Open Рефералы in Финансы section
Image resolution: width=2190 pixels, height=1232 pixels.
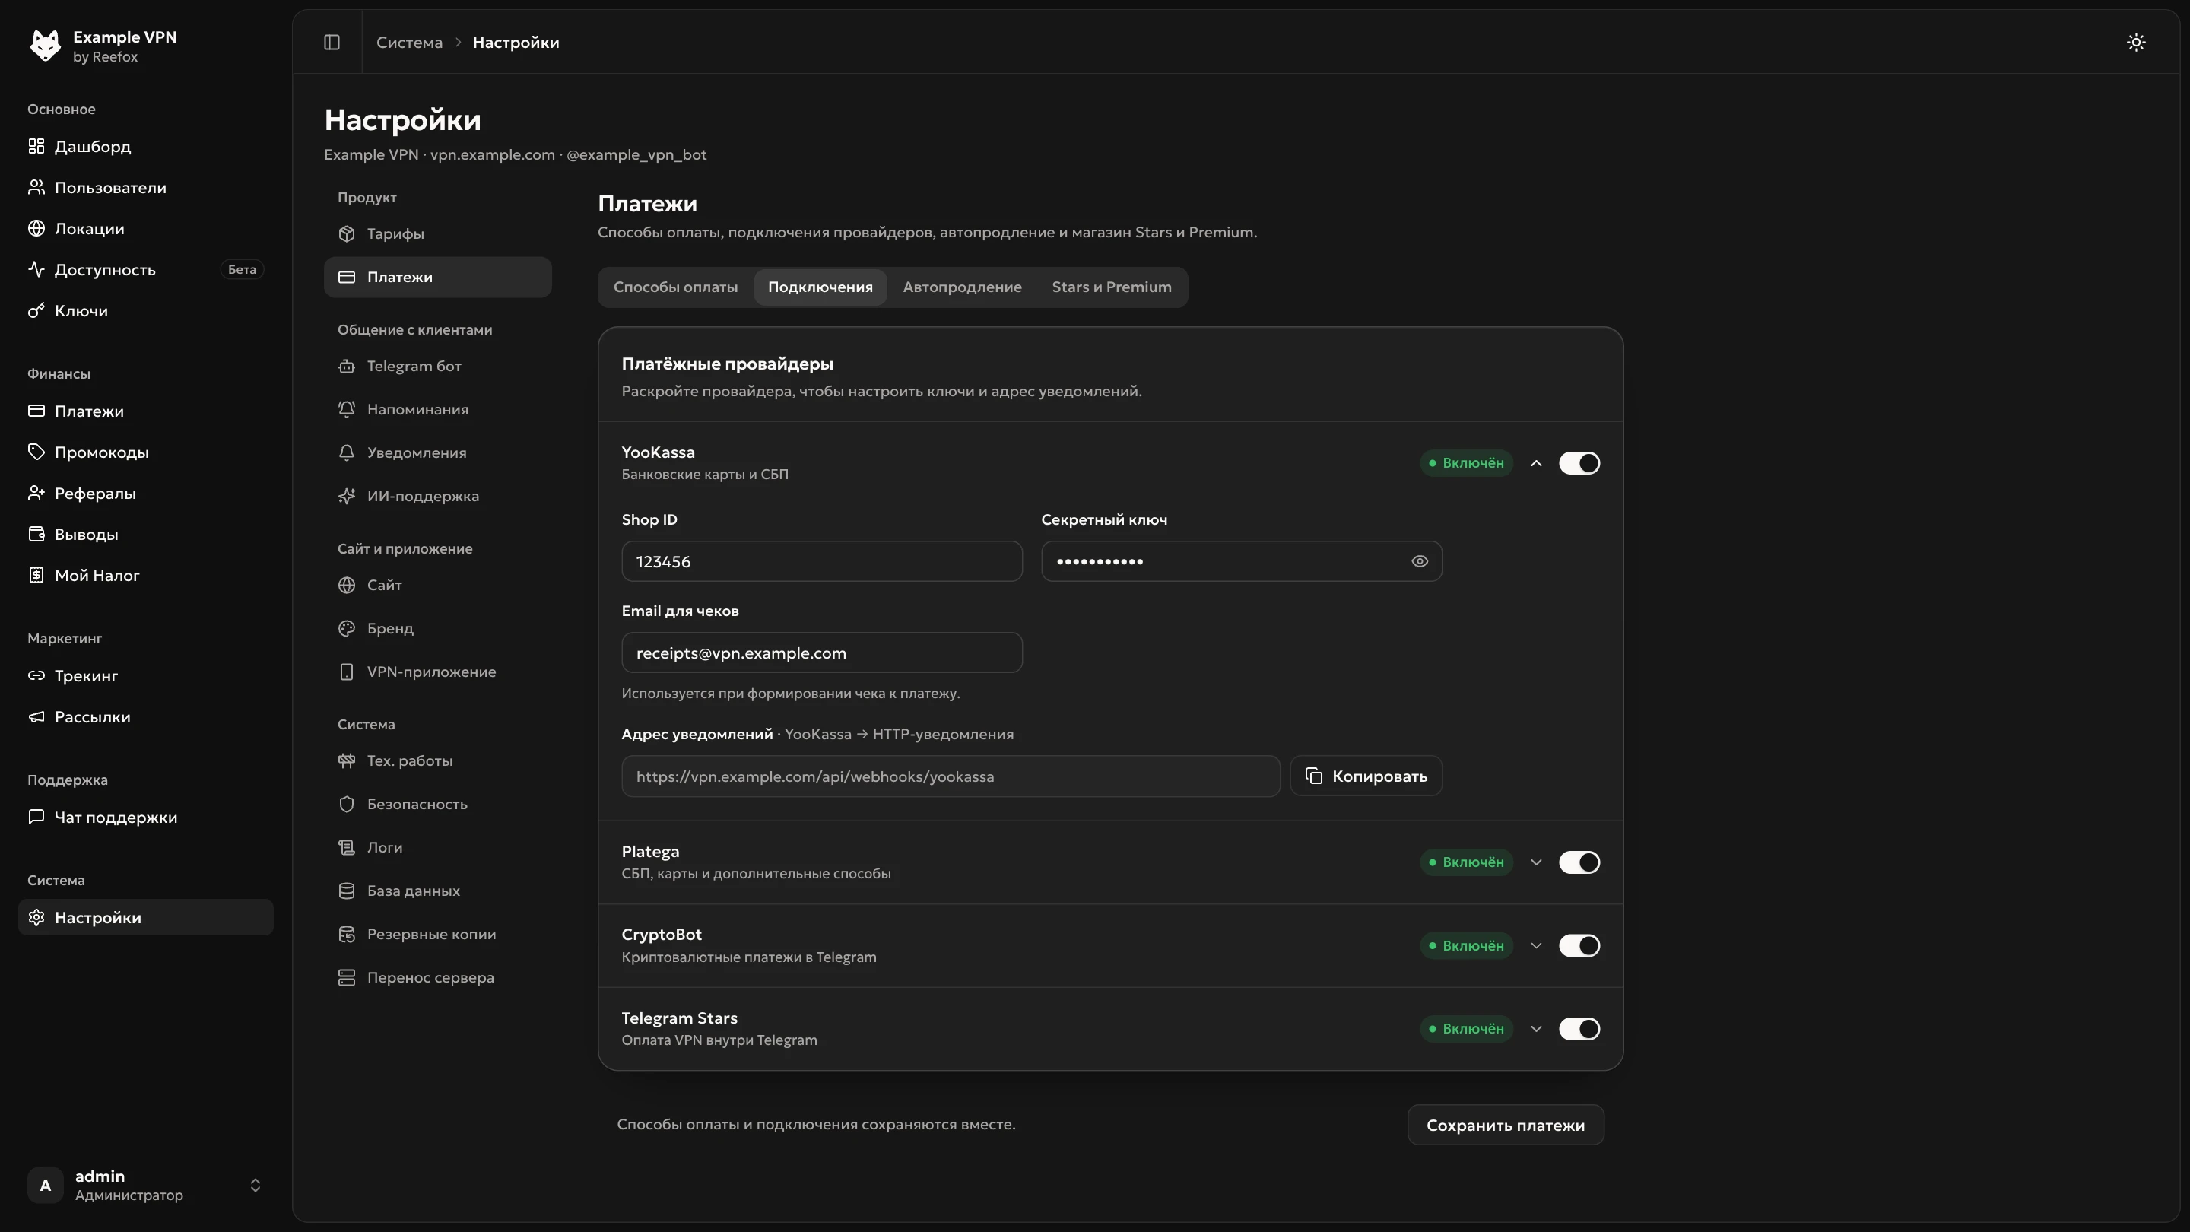tap(145, 493)
